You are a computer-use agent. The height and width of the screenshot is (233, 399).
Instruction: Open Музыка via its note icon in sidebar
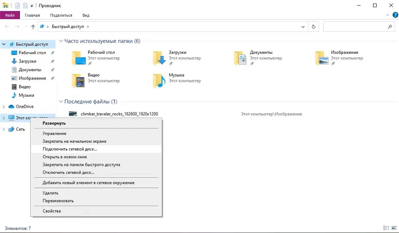[14, 95]
